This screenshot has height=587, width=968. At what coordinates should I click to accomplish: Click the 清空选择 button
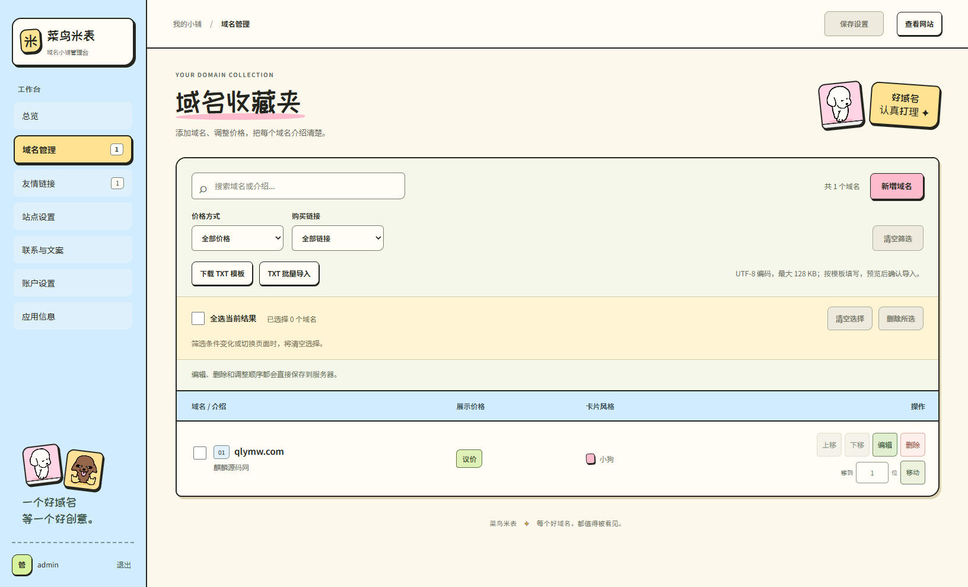tap(850, 318)
